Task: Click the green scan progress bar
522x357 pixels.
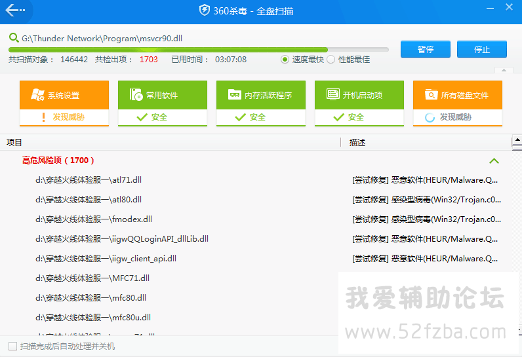Action: [x=199, y=50]
